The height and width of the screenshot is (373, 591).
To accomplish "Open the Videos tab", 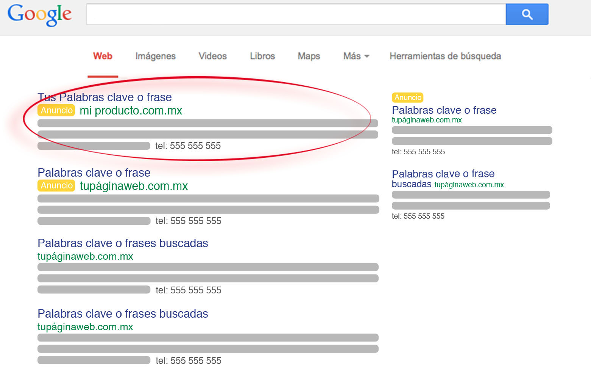I will (x=212, y=56).
